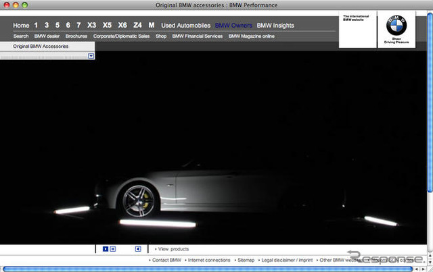
Task: Click the stop button below the video
Action: [x=113, y=249]
